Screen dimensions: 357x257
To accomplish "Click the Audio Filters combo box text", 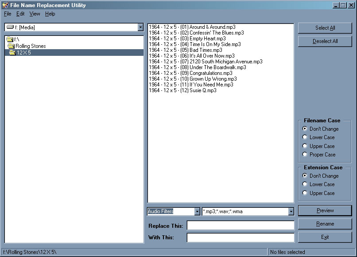I will coord(160,211).
